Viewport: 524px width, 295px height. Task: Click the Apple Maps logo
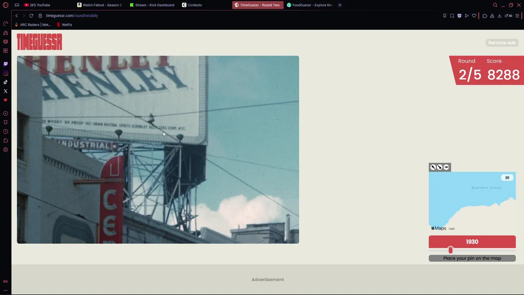[438, 228]
